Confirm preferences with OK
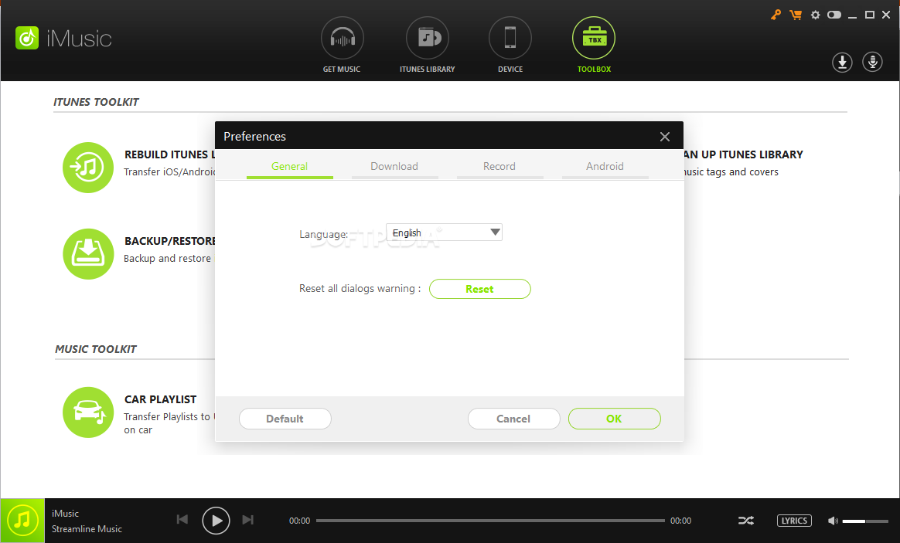This screenshot has height=543, width=900. [x=614, y=419]
